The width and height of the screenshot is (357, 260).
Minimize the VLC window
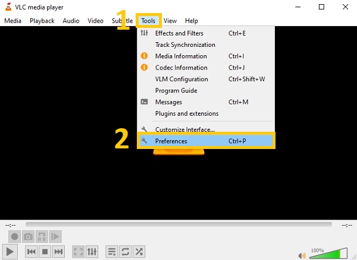[298, 7]
